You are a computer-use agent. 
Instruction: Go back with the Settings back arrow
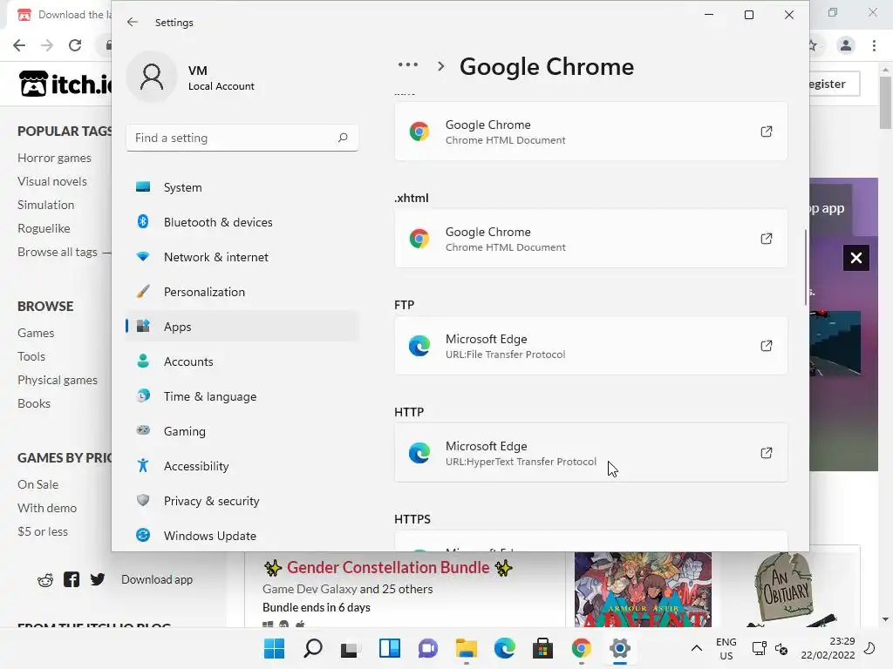click(133, 22)
